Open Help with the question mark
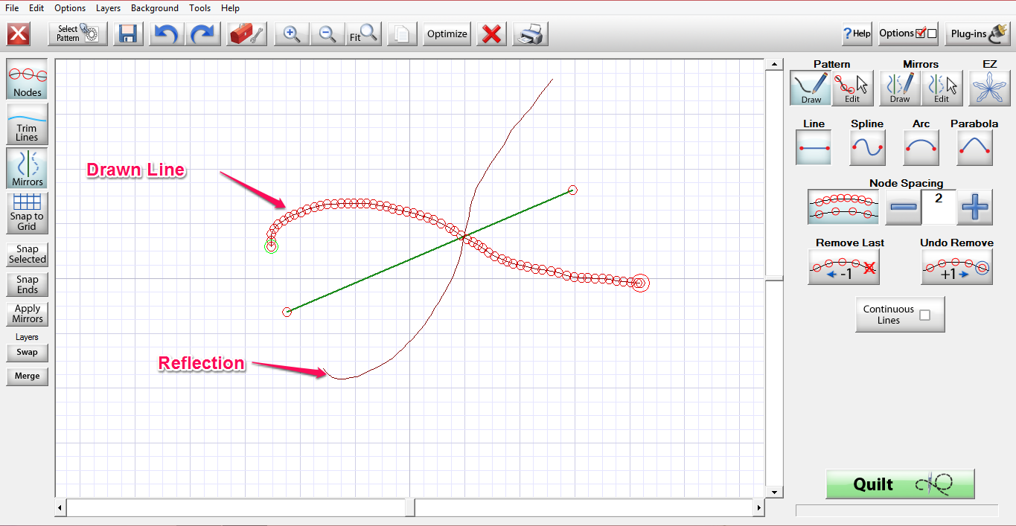1016x526 pixels. (x=857, y=33)
